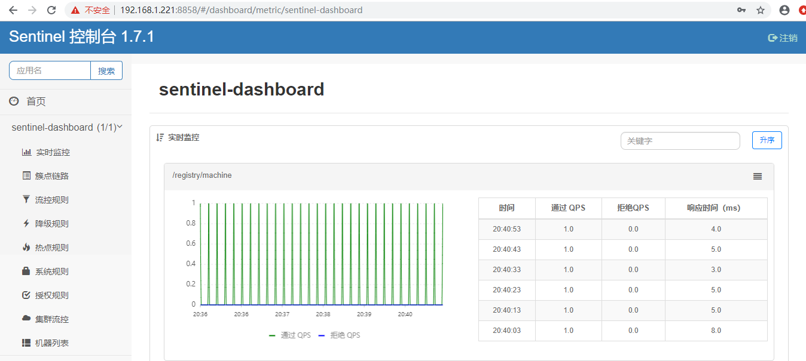Select sentinel-dashboard (1/1) app entry
806x361 pixels.
coord(64,127)
